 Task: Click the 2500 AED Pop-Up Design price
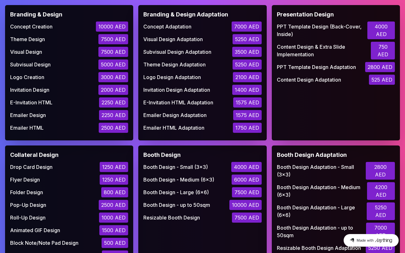[113, 205]
